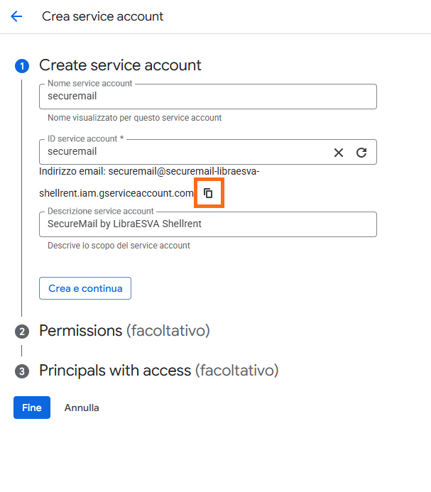Go back using the arrow icon

tap(16, 16)
